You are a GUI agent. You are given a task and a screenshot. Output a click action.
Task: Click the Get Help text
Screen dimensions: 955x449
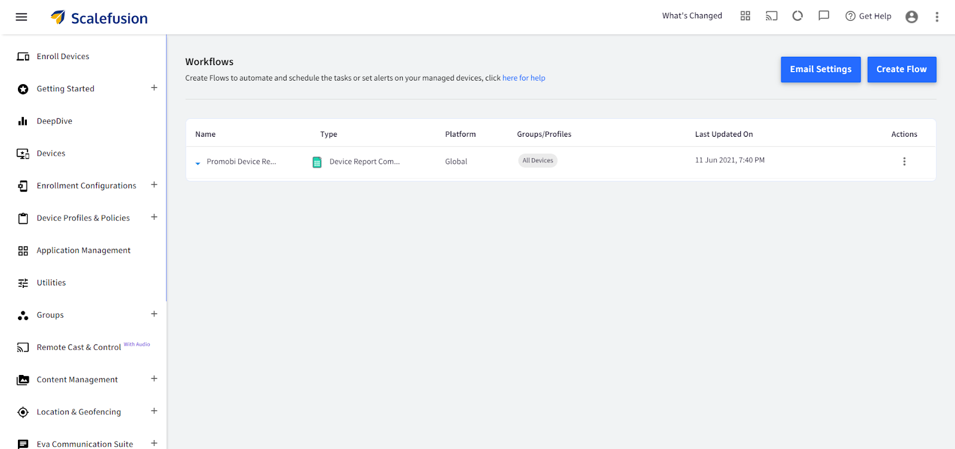pyautogui.click(x=875, y=16)
